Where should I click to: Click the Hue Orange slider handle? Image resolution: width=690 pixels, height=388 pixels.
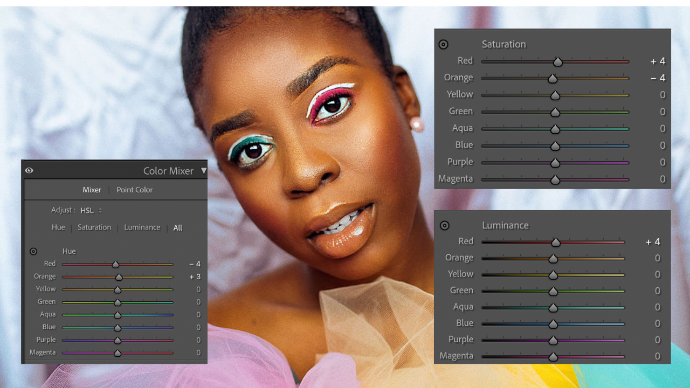pos(119,277)
